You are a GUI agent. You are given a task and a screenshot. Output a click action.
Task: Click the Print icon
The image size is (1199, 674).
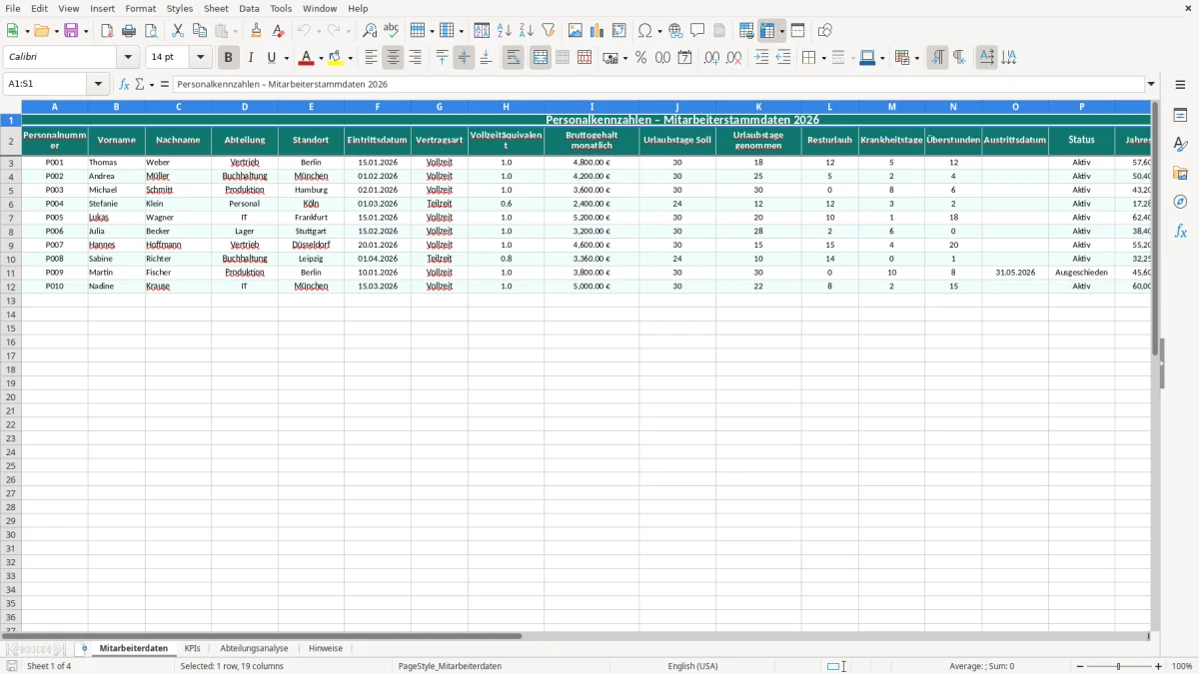(129, 31)
